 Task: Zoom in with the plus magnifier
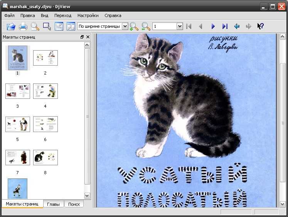134,26
